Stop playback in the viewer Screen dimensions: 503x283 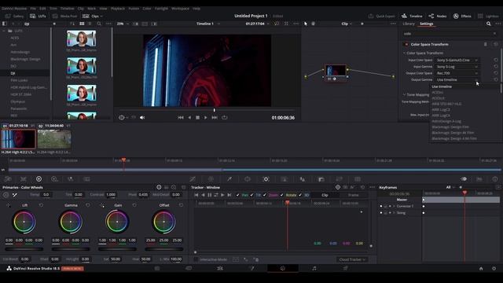pos(197,117)
